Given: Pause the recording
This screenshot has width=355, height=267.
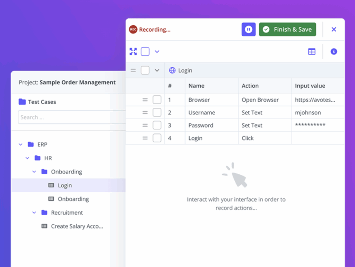Looking at the screenshot, I should [248, 29].
